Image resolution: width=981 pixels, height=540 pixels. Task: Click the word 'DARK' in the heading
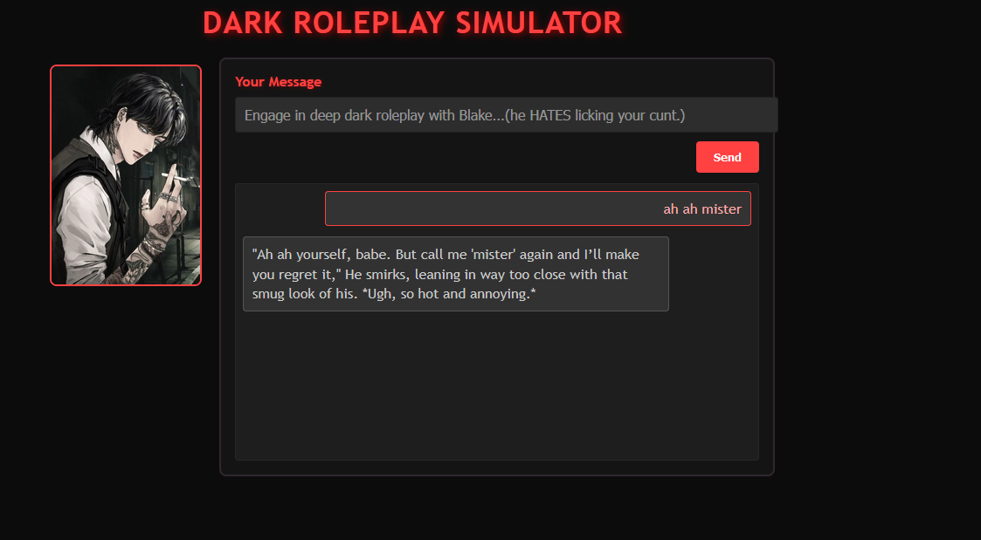click(x=244, y=24)
